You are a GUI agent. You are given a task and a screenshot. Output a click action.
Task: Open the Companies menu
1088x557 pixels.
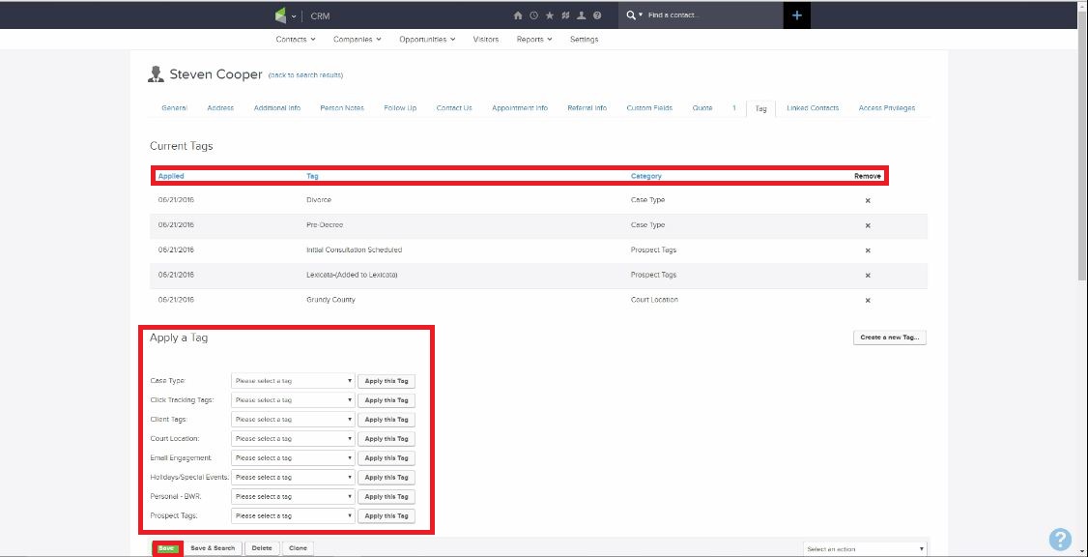tap(358, 40)
